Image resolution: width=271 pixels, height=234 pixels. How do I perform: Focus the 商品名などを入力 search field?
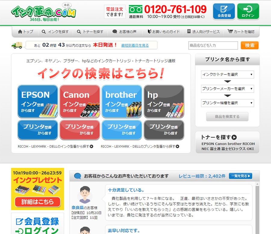click(x=213, y=46)
